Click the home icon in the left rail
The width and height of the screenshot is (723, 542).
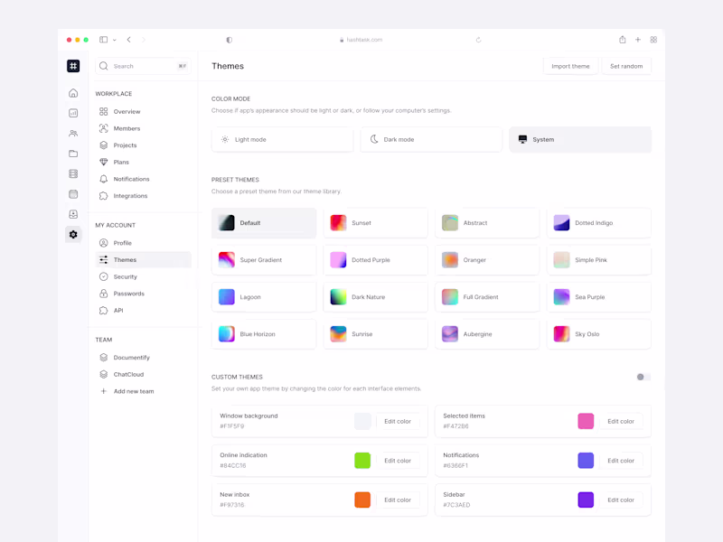[x=73, y=92]
